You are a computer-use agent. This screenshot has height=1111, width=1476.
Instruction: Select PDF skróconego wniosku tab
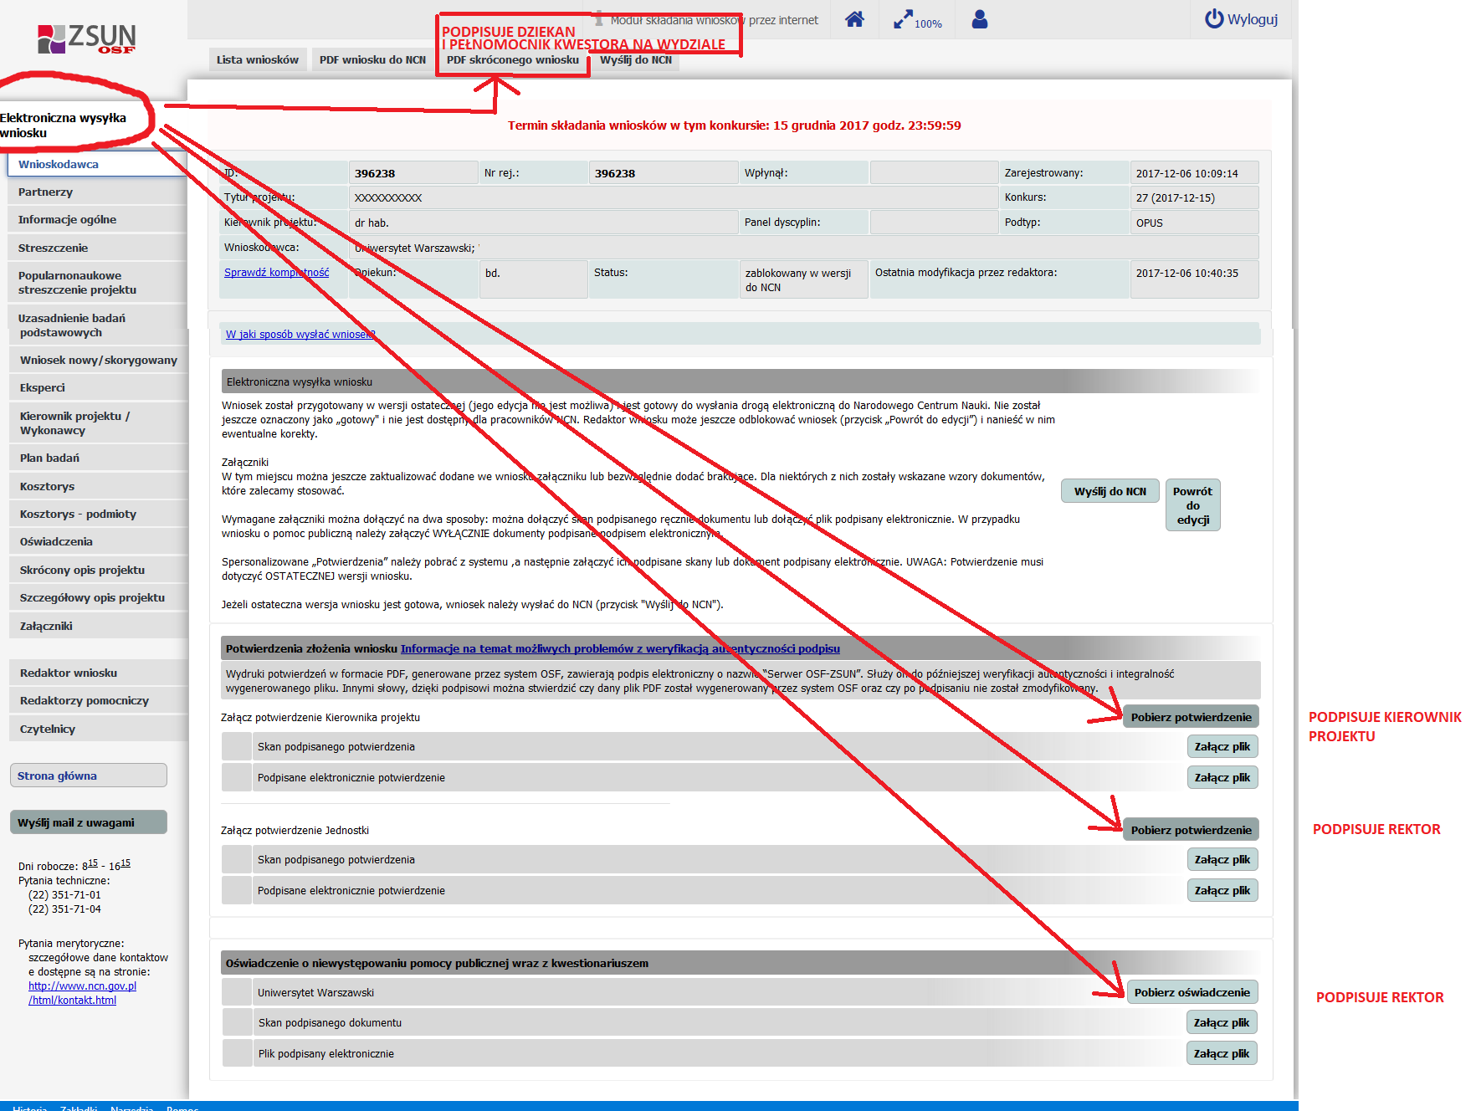tap(512, 59)
